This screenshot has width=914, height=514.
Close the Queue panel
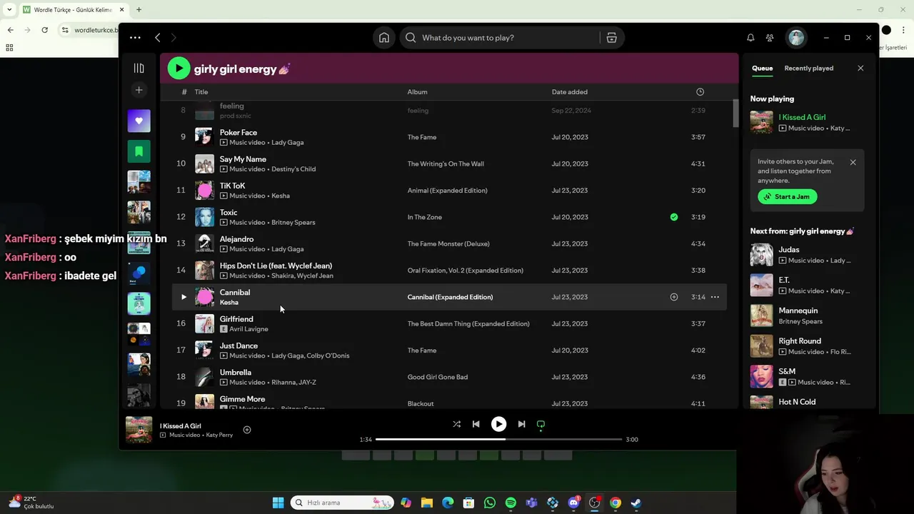tap(860, 69)
